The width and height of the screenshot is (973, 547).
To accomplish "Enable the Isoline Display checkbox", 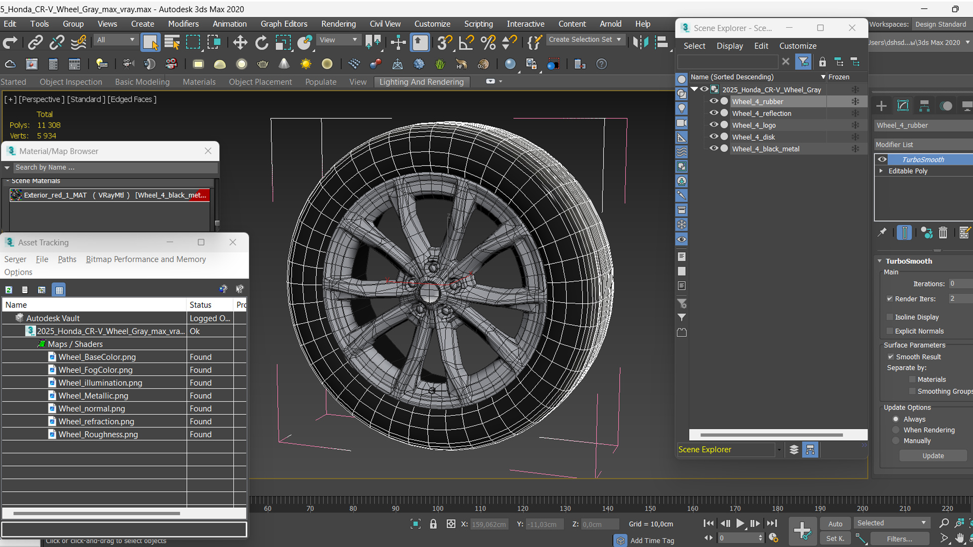I will tap(889, 317).
